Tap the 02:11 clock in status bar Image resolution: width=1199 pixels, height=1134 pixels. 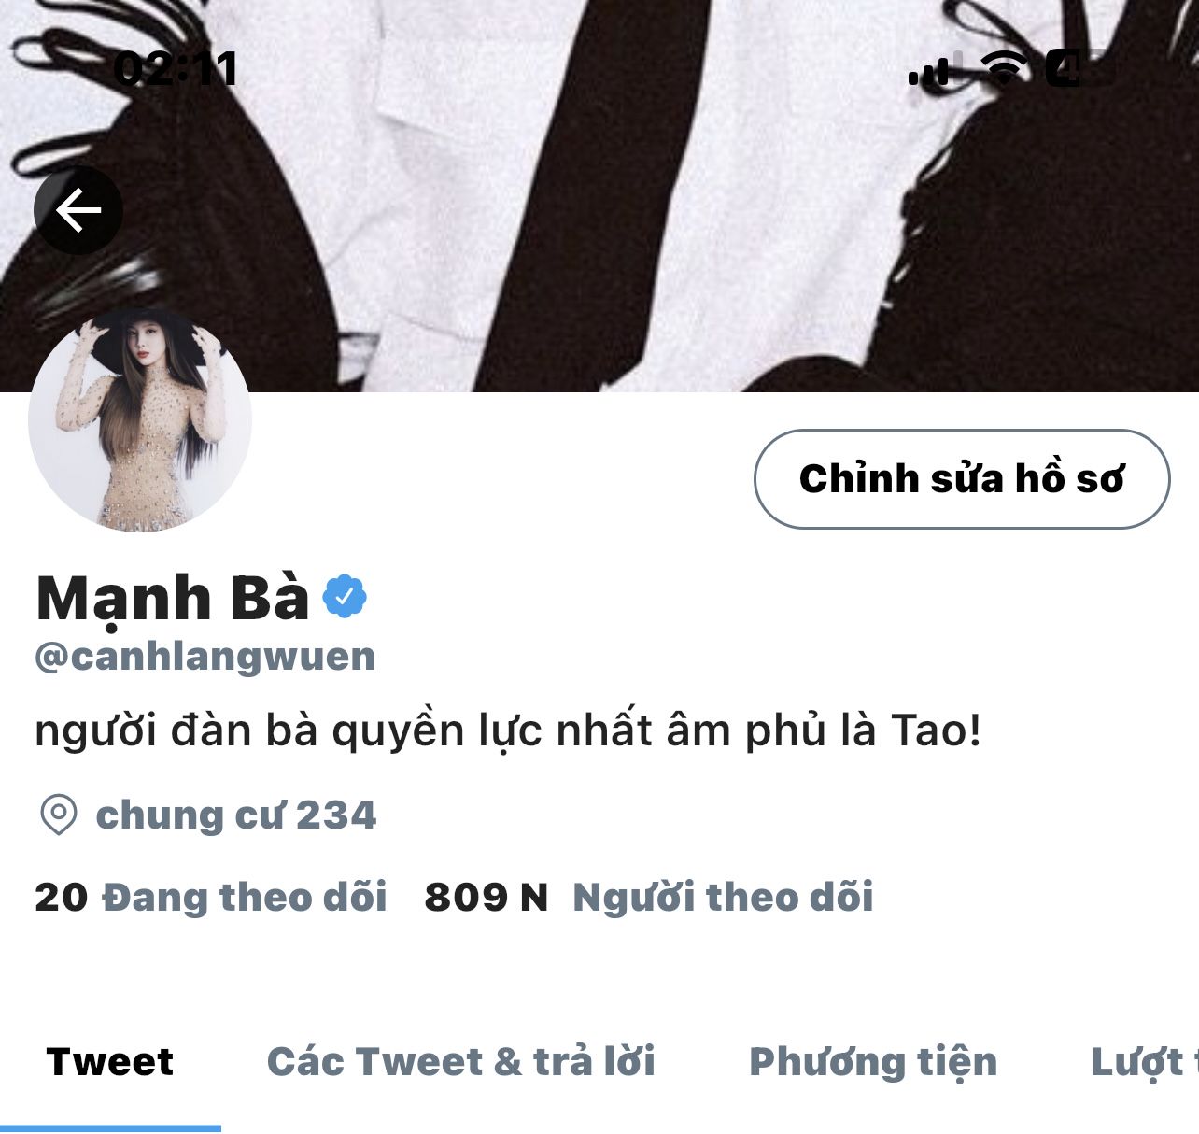tap(176, 68)
